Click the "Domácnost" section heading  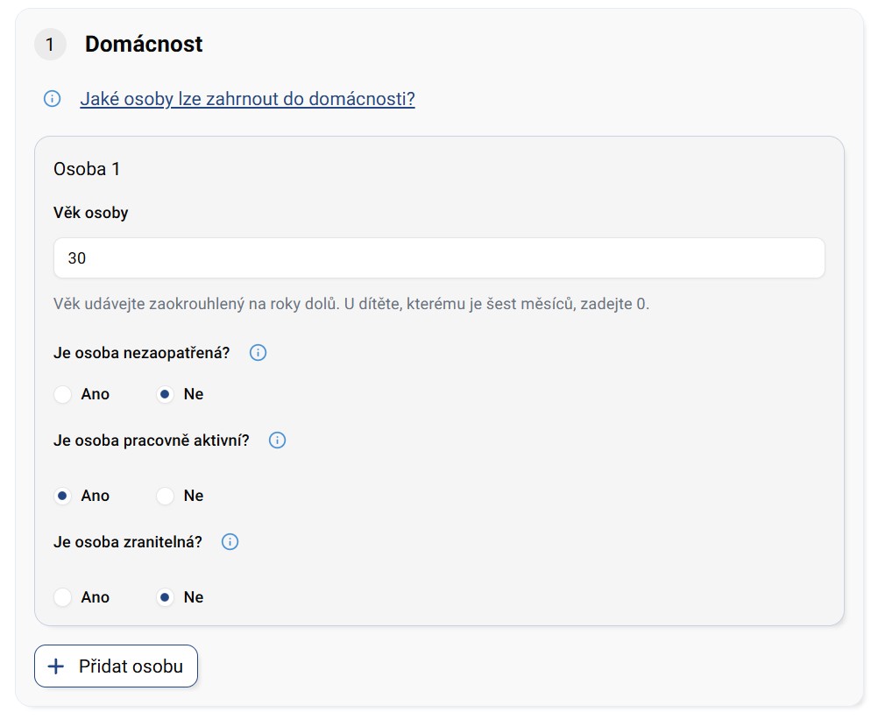144,45
